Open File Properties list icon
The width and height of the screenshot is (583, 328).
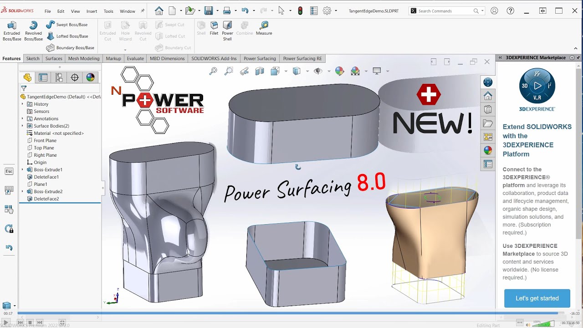[313, 10]
